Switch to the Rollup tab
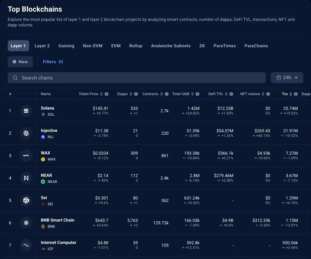The width and height of the screenshot is (311, 259). pos(136,46)
